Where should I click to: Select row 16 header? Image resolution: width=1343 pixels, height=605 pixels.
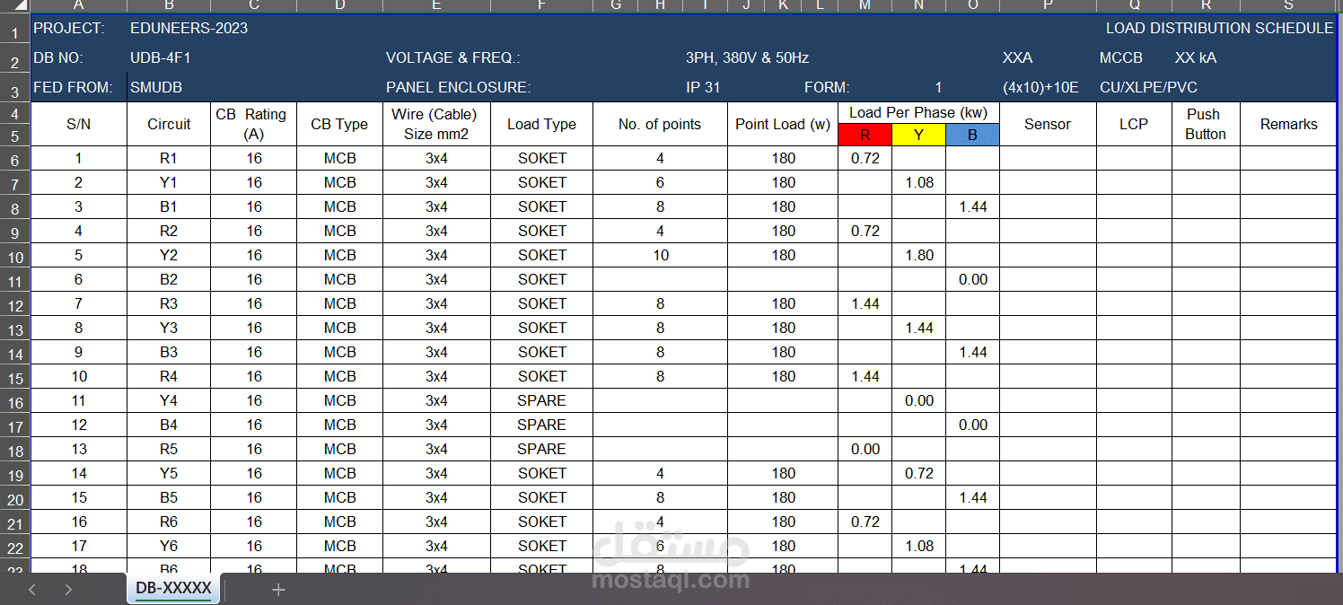pos(14,402)
